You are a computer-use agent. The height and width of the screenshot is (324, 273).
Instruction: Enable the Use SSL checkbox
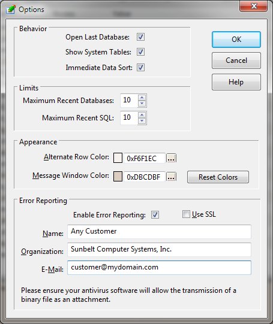[186, 214]
